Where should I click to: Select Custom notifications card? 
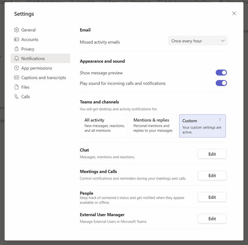click(203, 126)
